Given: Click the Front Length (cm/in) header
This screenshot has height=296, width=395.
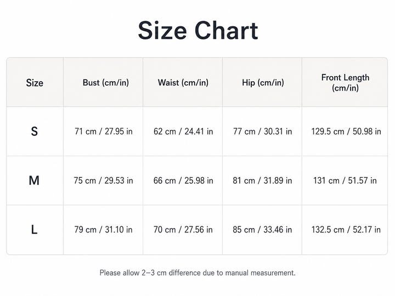Looking at the screenshot, I should click(x=346, y=83).
